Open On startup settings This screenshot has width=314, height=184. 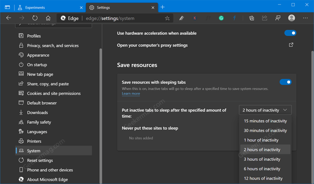pos(54,65)
